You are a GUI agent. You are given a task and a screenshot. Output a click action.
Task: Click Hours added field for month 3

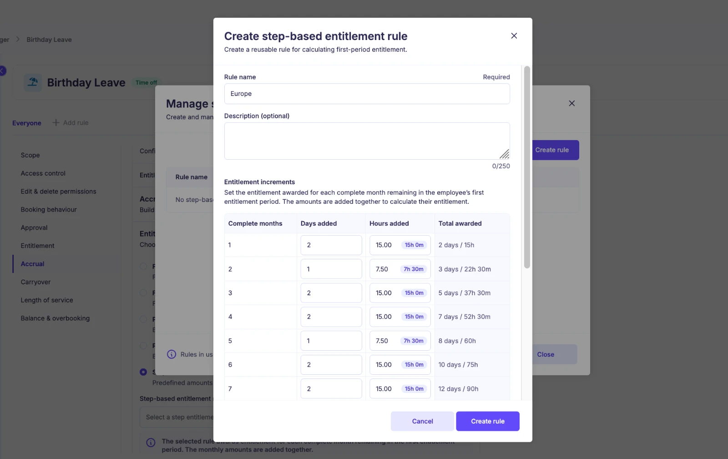400,293
